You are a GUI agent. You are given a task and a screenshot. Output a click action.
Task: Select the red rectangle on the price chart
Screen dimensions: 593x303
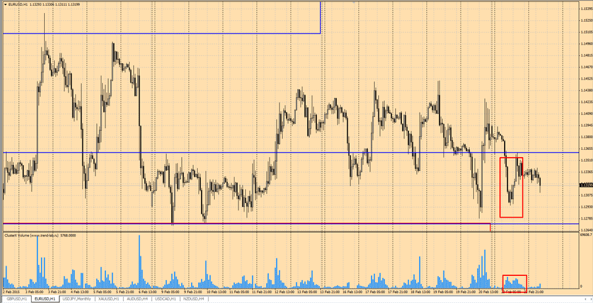(x=500, y=187)
